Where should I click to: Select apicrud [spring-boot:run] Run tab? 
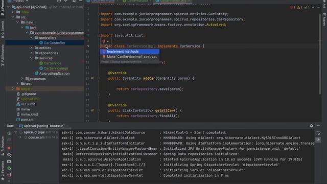[x=42, y=126]
